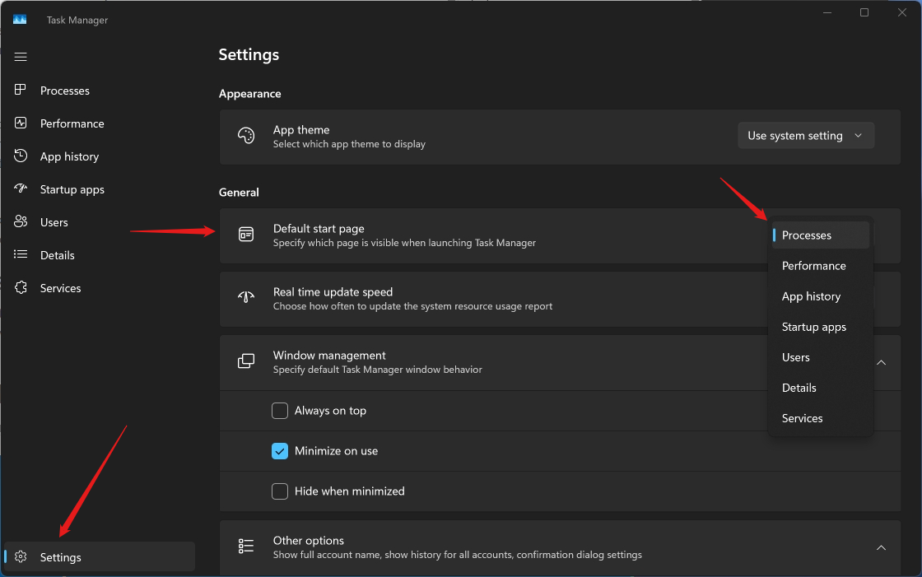Viewport: 922px width, 577px height.
Task: Uncheck the Minimize on use checkbox
Action: tap(280, 451)
